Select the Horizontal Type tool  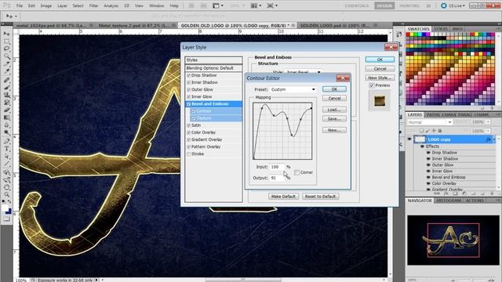click(7, 149)
